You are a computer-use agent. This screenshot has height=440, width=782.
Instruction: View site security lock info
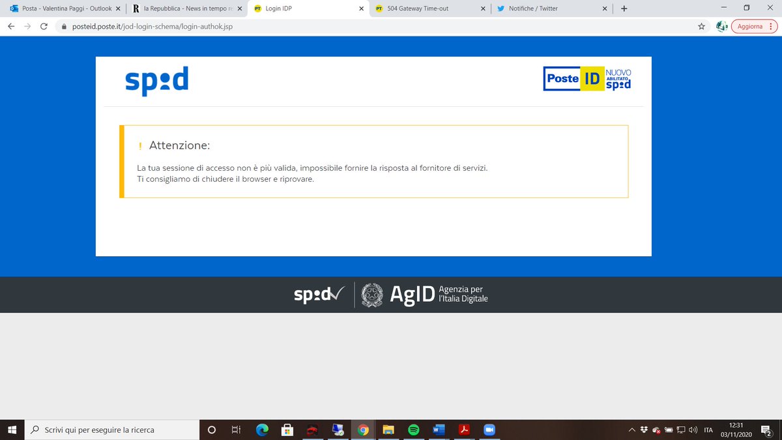[x=63, y=27]
